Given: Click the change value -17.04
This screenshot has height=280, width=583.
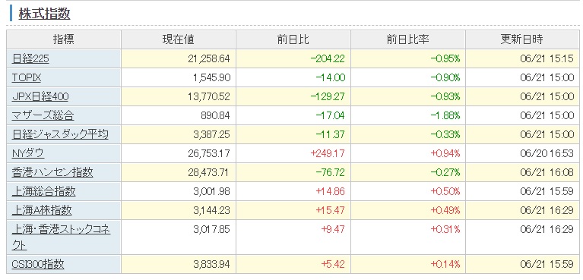Looking at the screenshot, I should (x=331, y=115).
